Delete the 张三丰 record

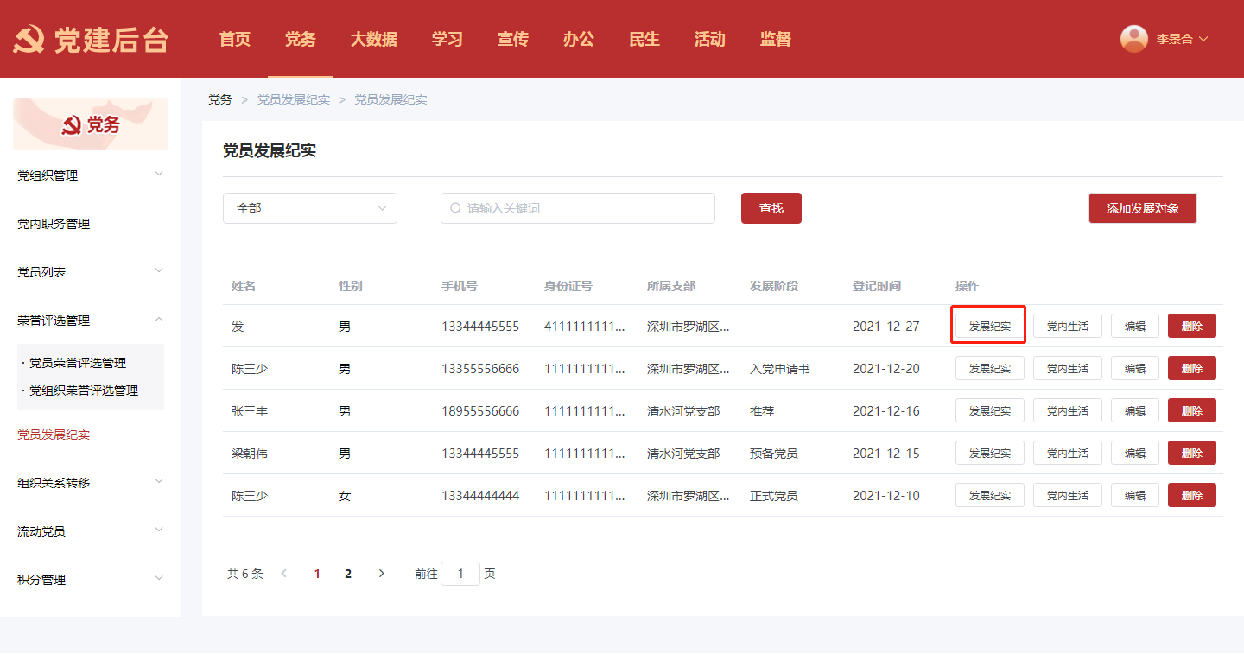[x=1191, y=410]
